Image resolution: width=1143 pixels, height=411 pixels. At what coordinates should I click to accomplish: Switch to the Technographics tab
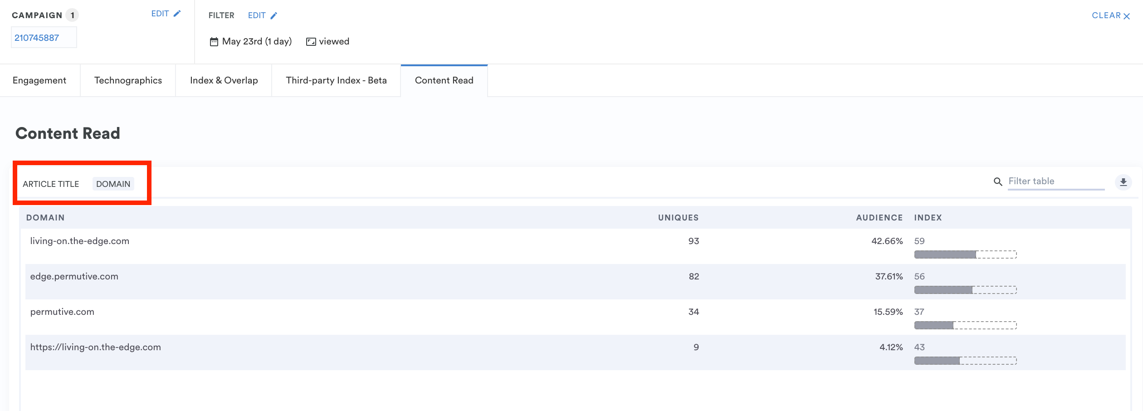click(x=128, y=80)
